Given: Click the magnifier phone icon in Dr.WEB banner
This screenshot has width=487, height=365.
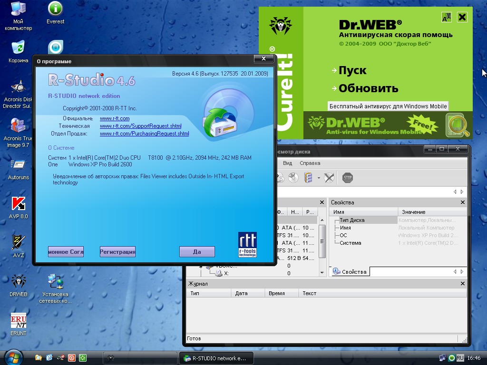Looking at the screenshot, I should [x=458, y=125].
